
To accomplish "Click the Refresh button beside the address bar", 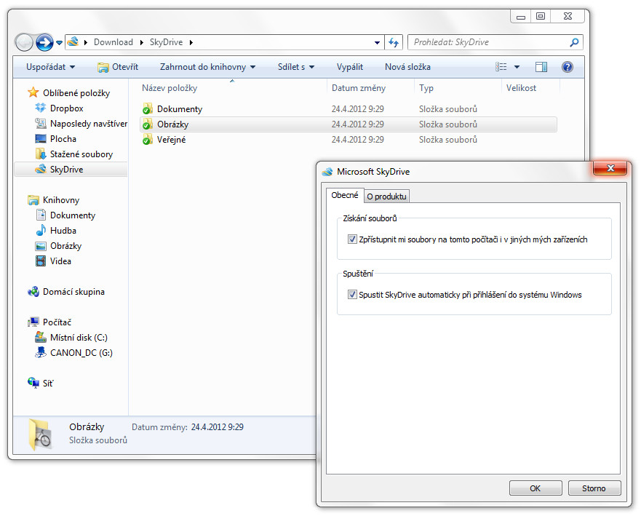I will point(394,42).
